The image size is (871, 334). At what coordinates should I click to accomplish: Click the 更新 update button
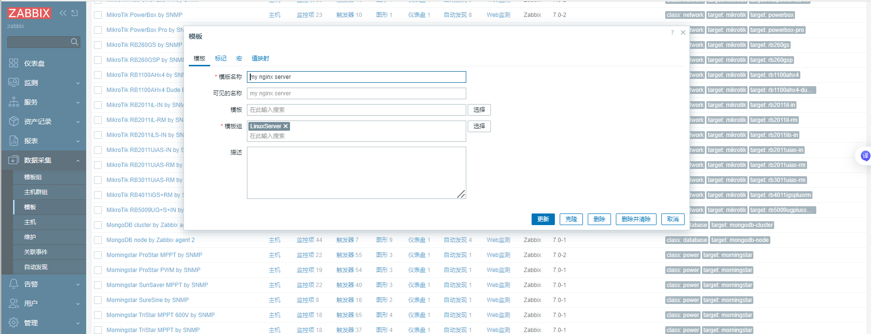click(x=543, y=219)
